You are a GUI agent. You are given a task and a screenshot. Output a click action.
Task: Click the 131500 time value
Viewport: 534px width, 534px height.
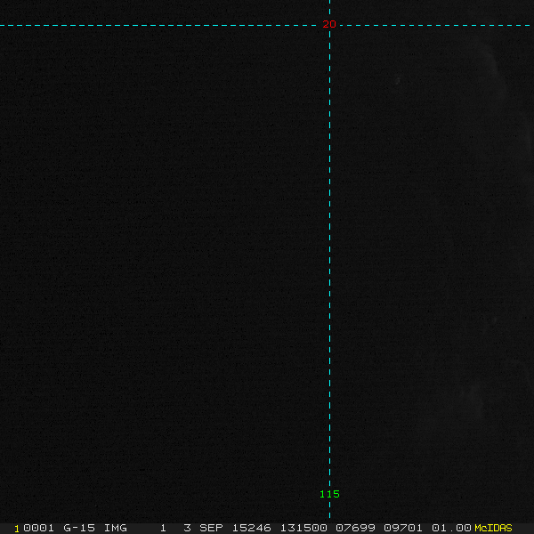click(303, 528)
